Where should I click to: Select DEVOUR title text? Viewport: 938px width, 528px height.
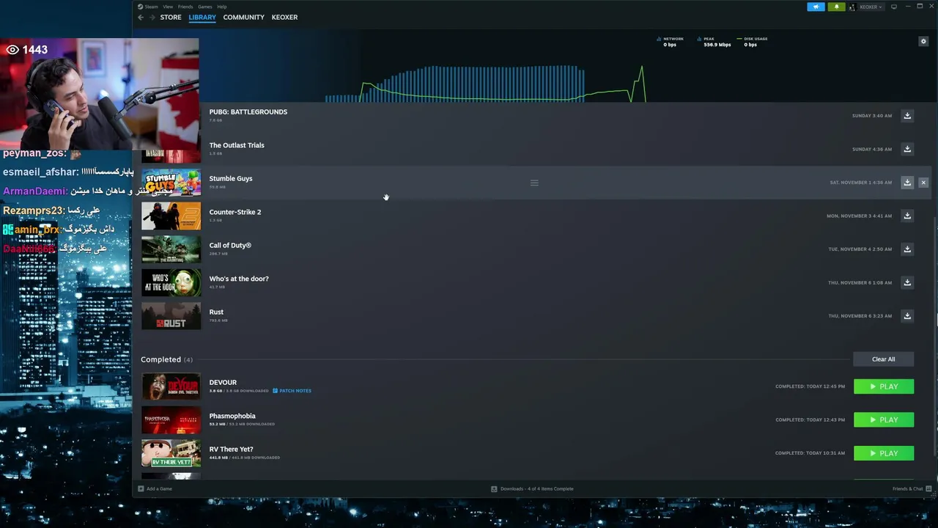pyautogui.click(x=223, y=382)
